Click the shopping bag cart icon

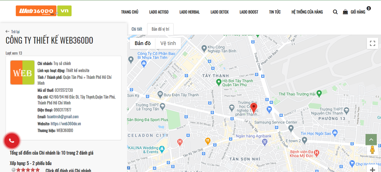[345, 12]
